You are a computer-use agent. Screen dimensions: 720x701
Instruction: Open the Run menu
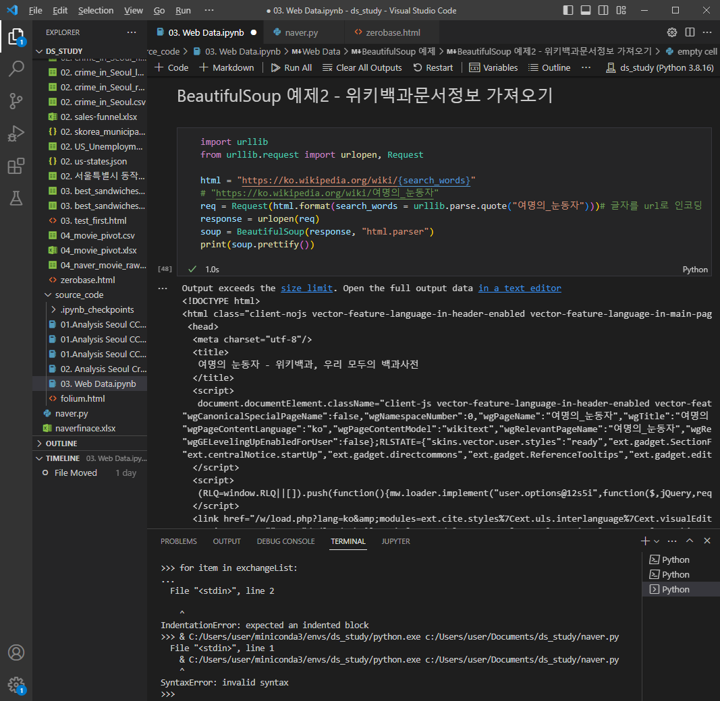pyautogui.click(x=184, y=10)
